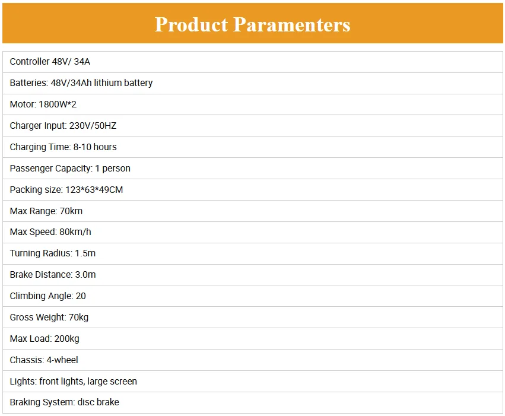The height and width of the screenshot is (416, 505).
Task: Select the Max Speed 80km/h row
Action: pyautogui.click(x=253, y=232)
